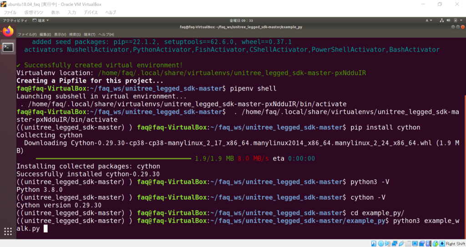Click the 'cd example_py/' command

[377, 213]
